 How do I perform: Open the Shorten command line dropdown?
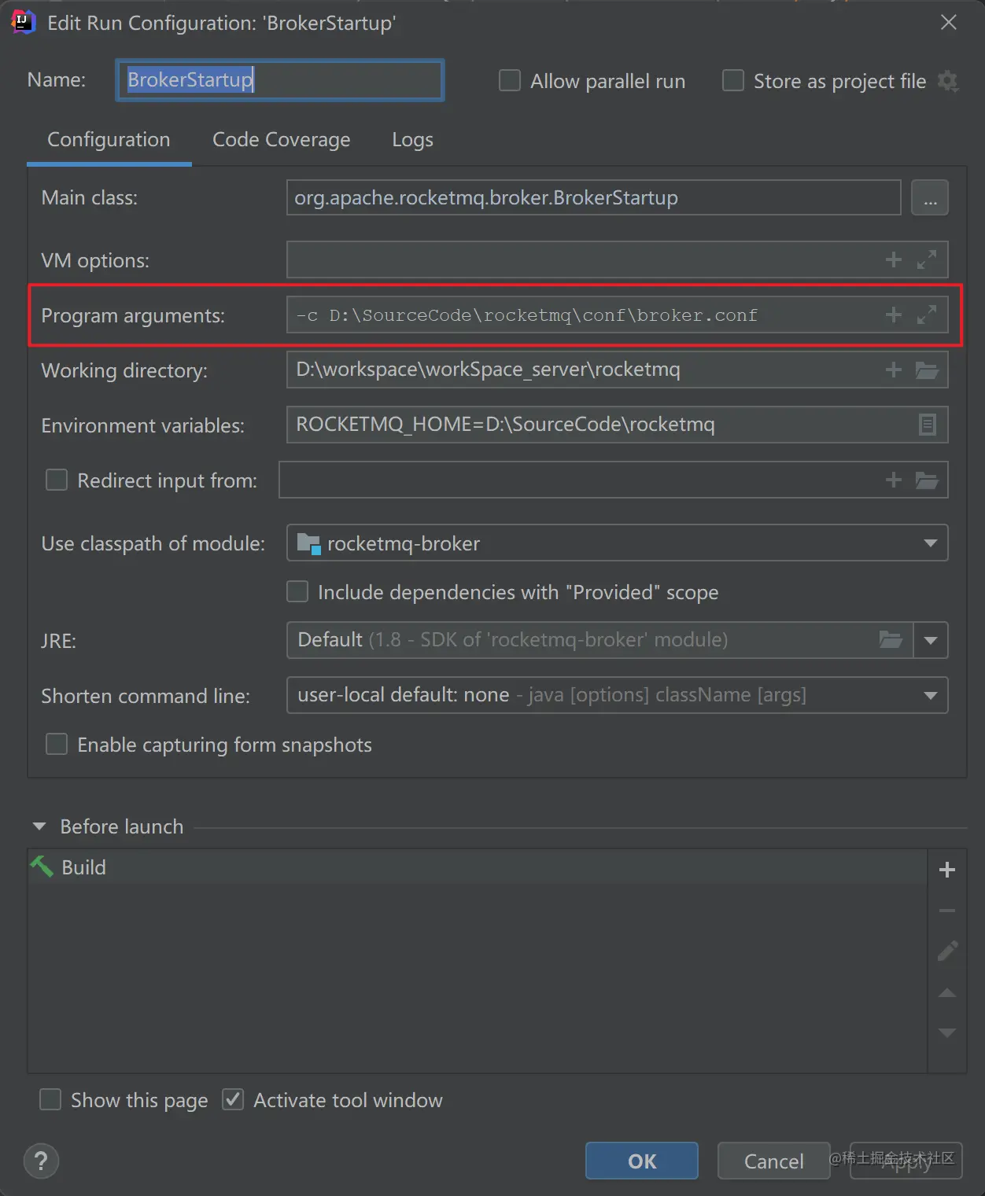930,695
